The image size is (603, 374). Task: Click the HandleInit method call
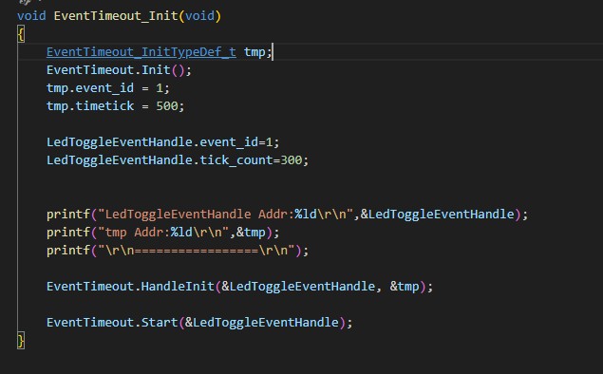click(178, 287)
